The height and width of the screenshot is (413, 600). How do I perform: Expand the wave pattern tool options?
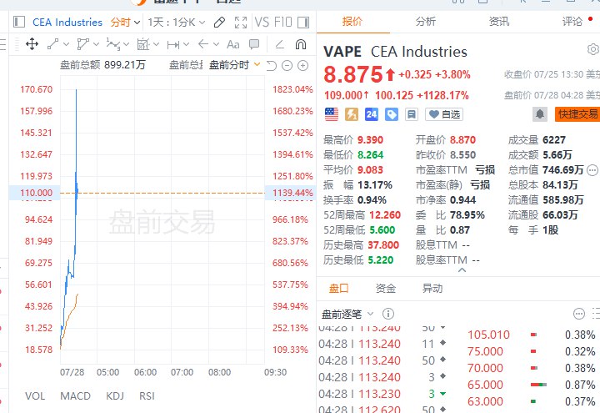pos(127,44)
